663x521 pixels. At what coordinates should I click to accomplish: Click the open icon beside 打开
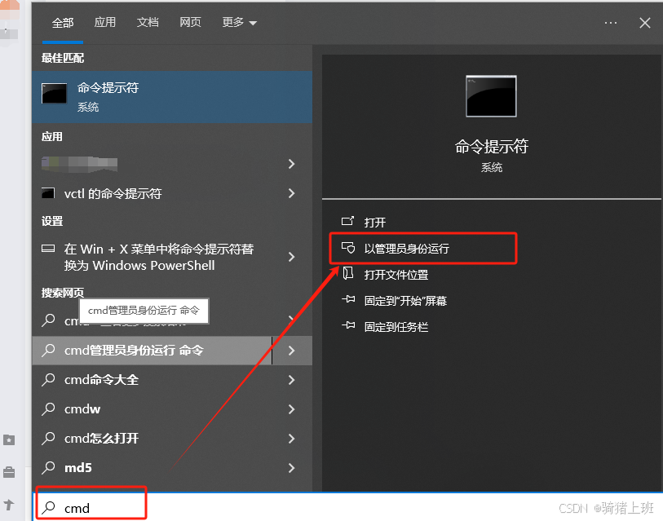click(347, 221)
